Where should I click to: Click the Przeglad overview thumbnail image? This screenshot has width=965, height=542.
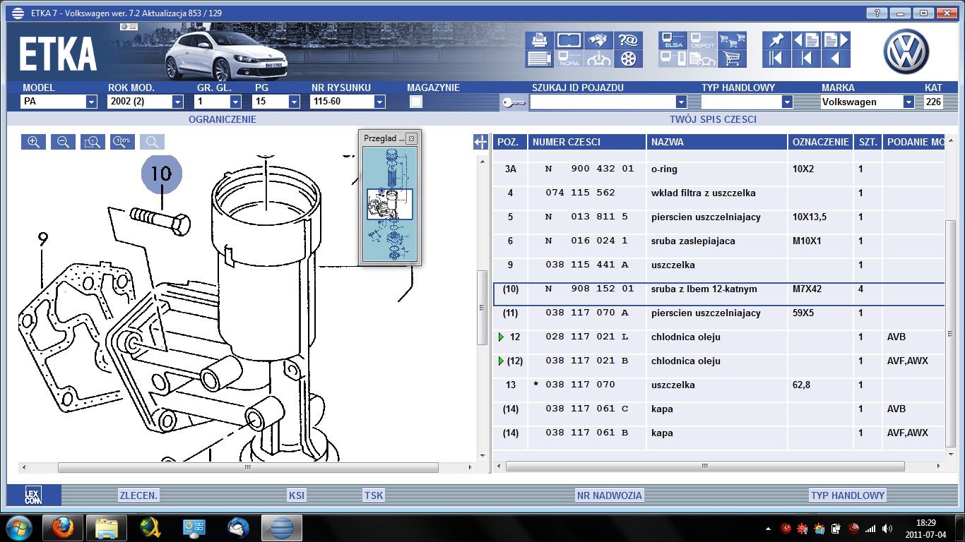tap(390, 204)
